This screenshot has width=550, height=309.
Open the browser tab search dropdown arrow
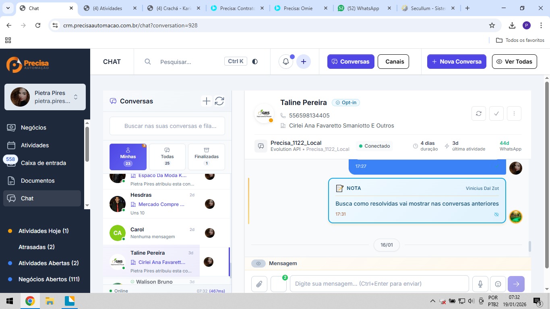8,8
